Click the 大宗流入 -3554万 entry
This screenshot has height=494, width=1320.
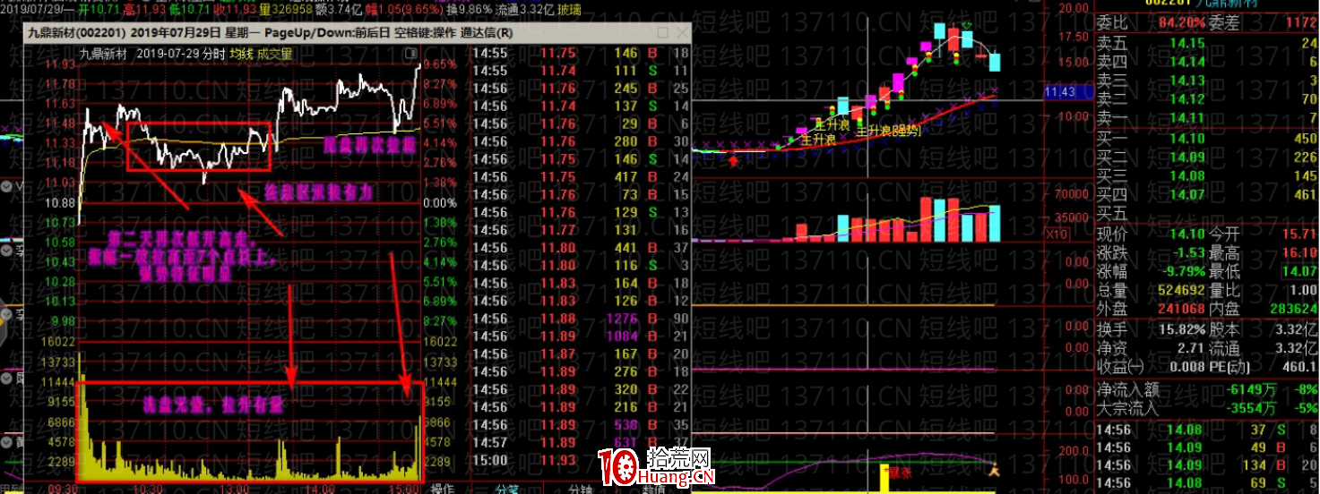1207,408
